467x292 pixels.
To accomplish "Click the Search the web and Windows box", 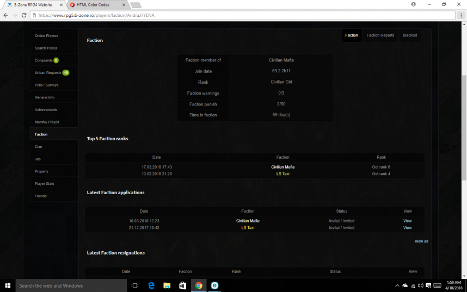I will (x=71, y=285).
